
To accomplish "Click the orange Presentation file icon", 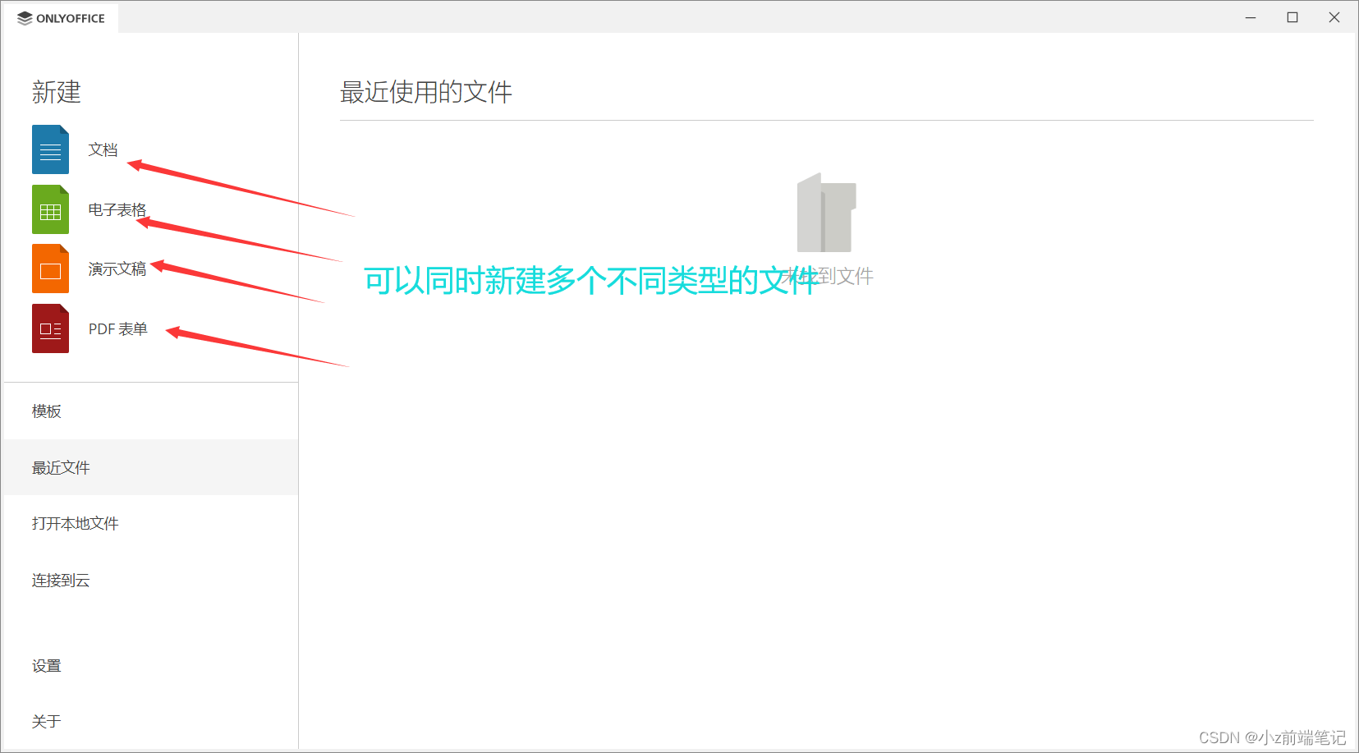I will tap(50, 269).
